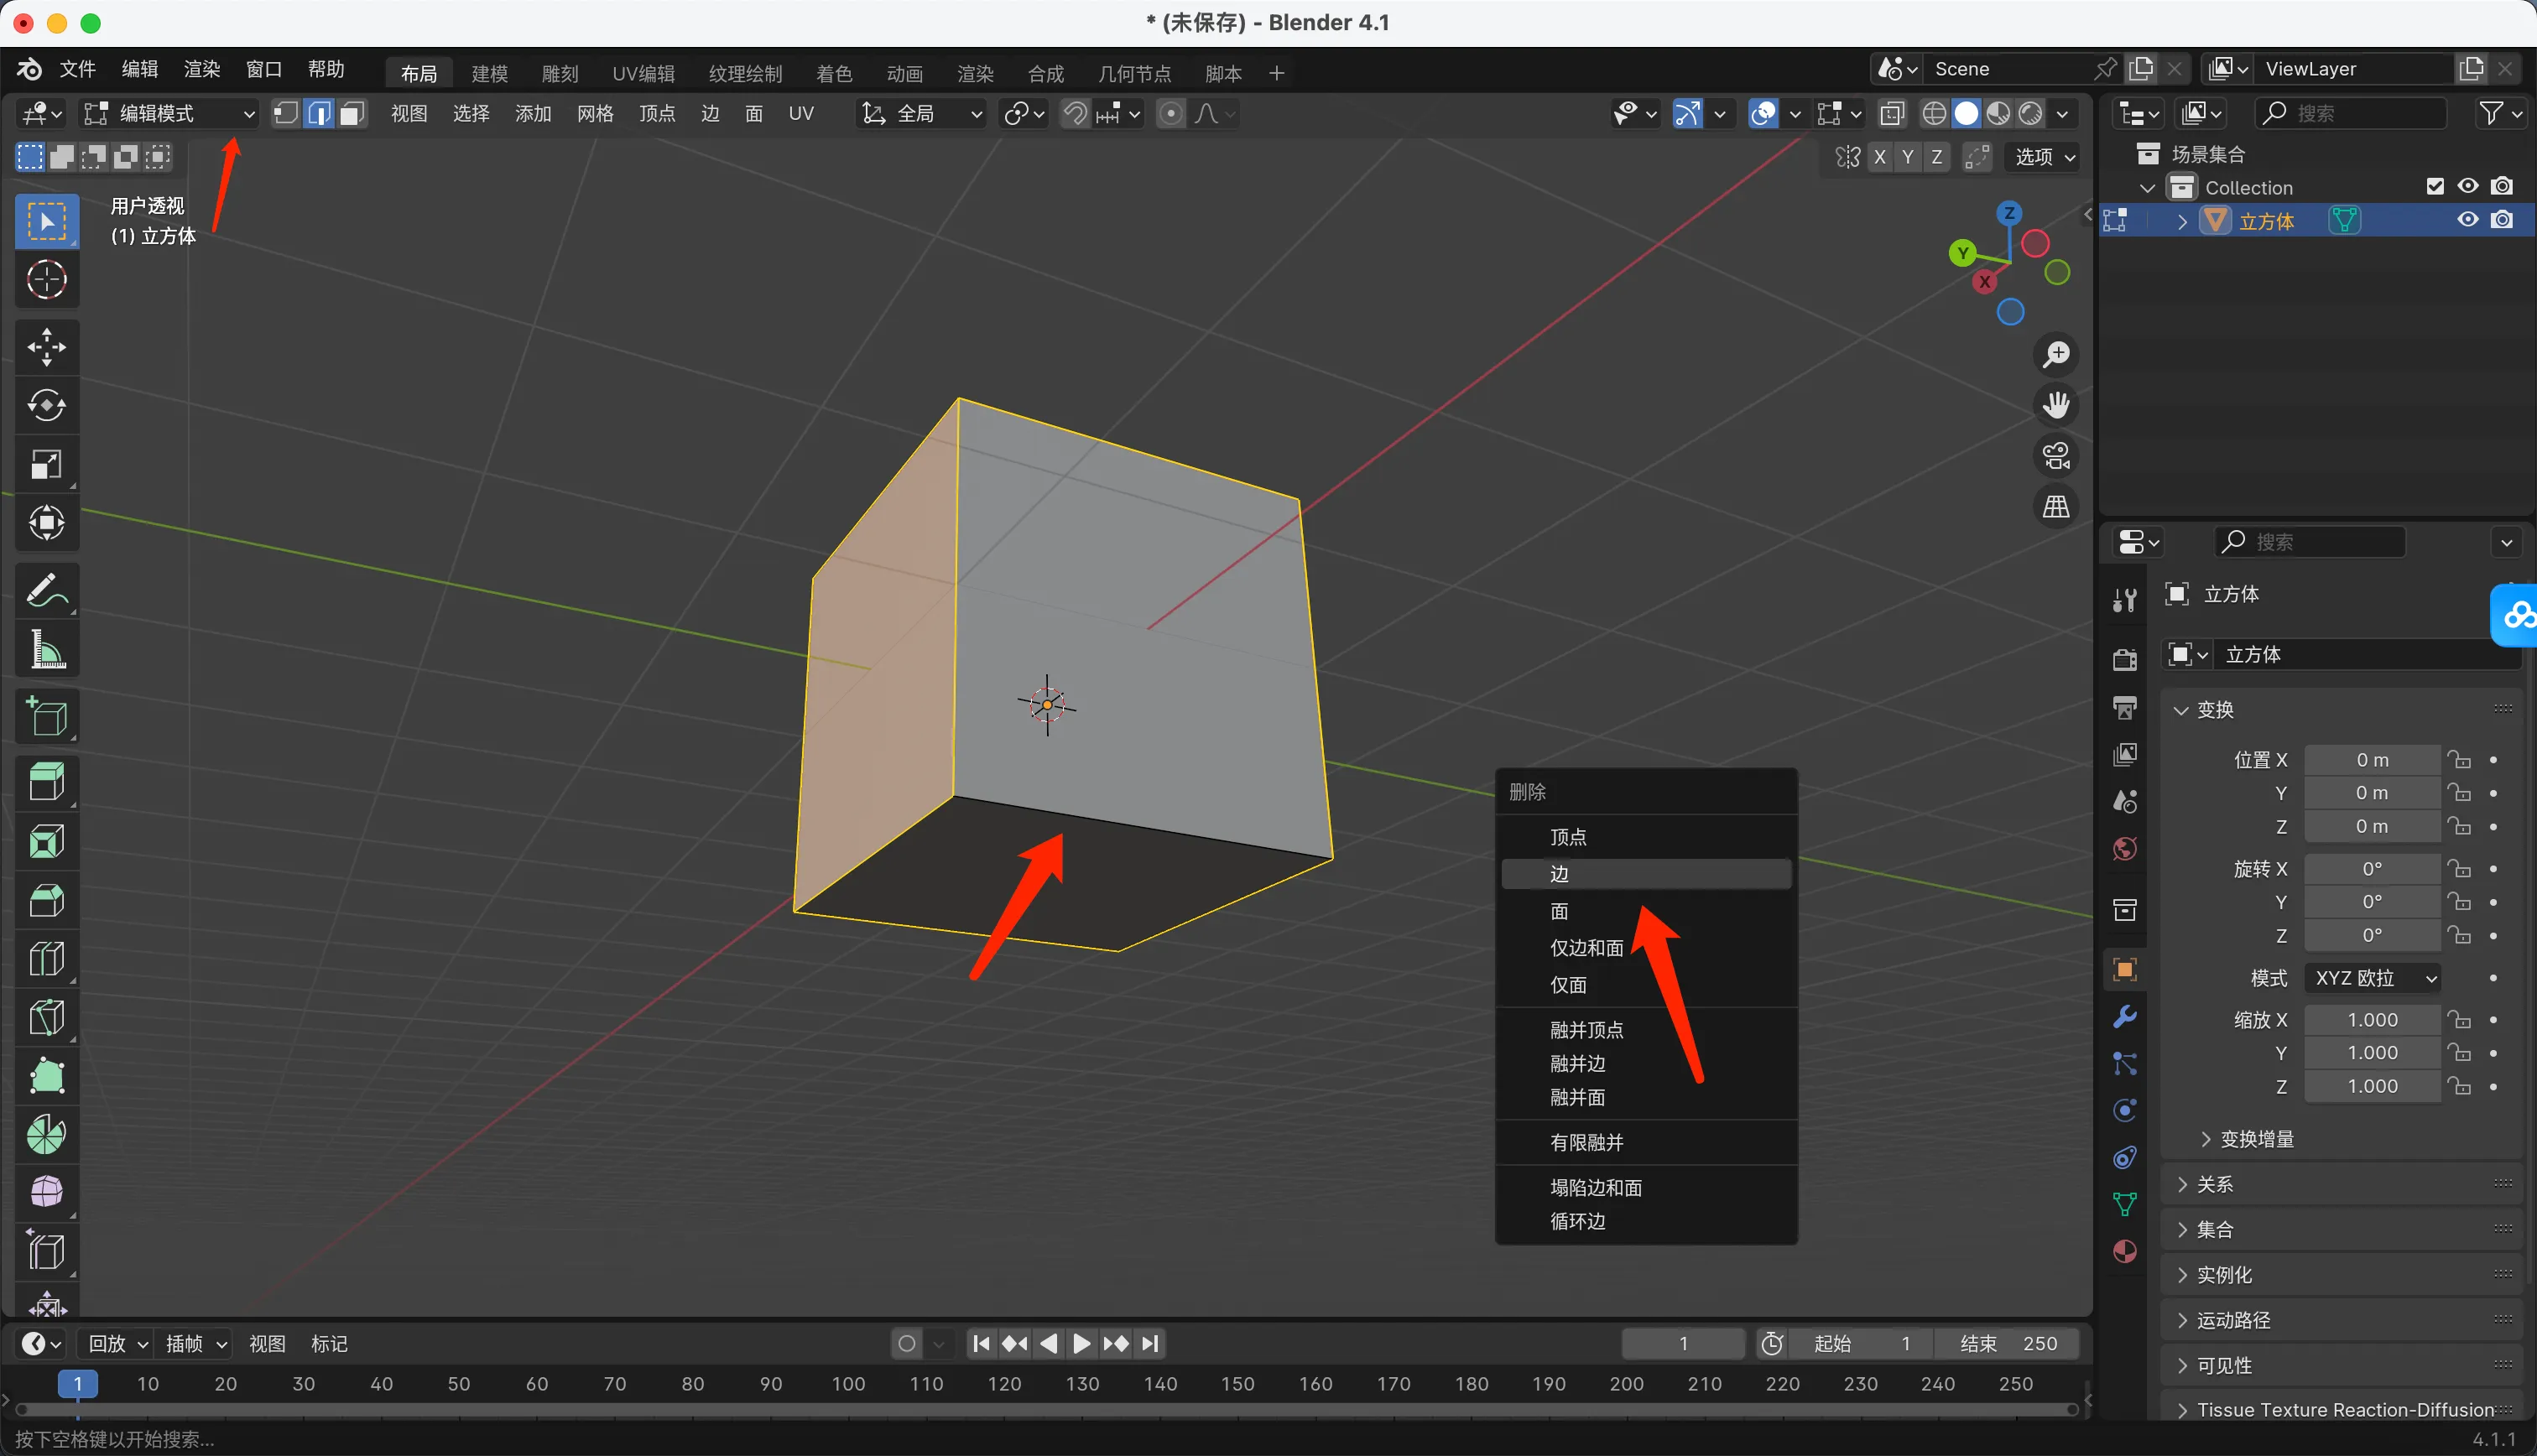Screen dimensions: 2537x1456
Task: Switch to the UV编辑 workspace tab
Action: pyautogui.click(x=643, y=73)
